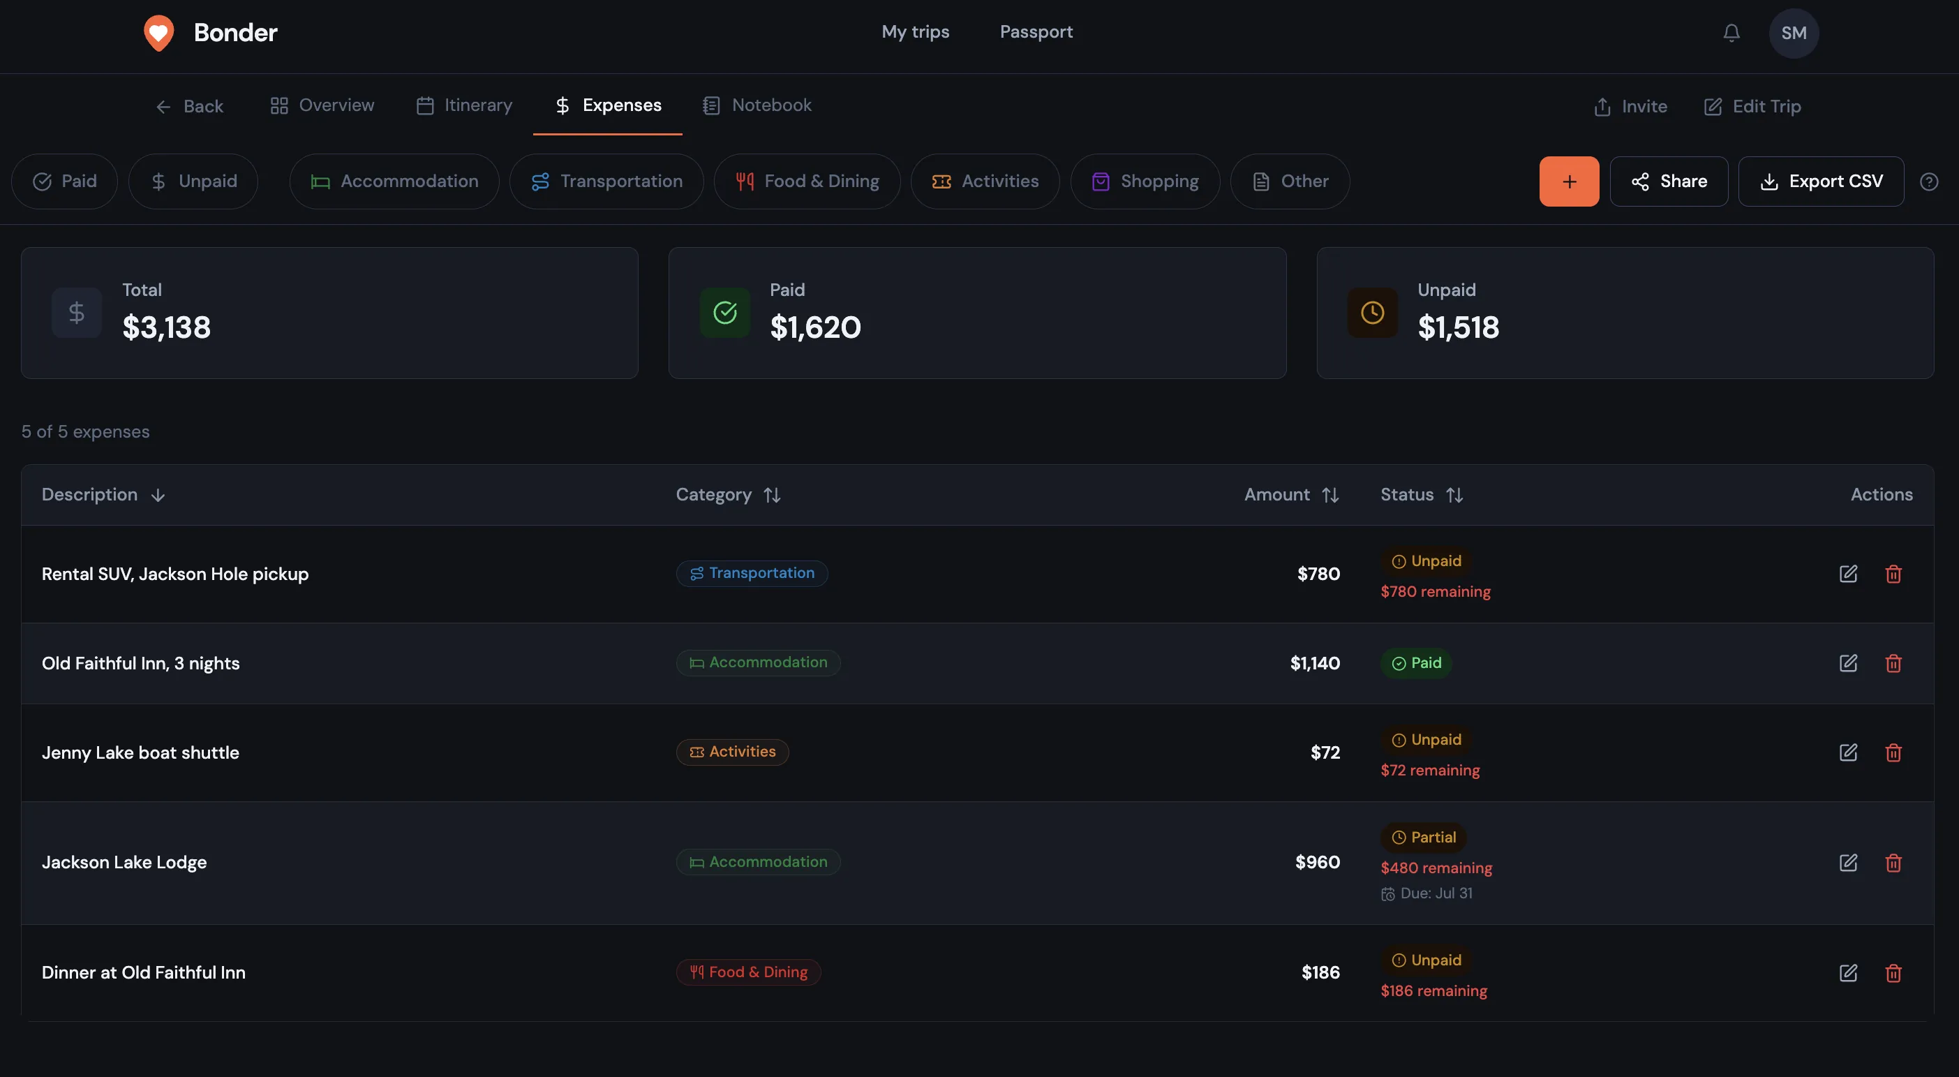
Task: Edit the Old Faithful Inn, 3 nights expense
Action: click(x=1848, y=662)
